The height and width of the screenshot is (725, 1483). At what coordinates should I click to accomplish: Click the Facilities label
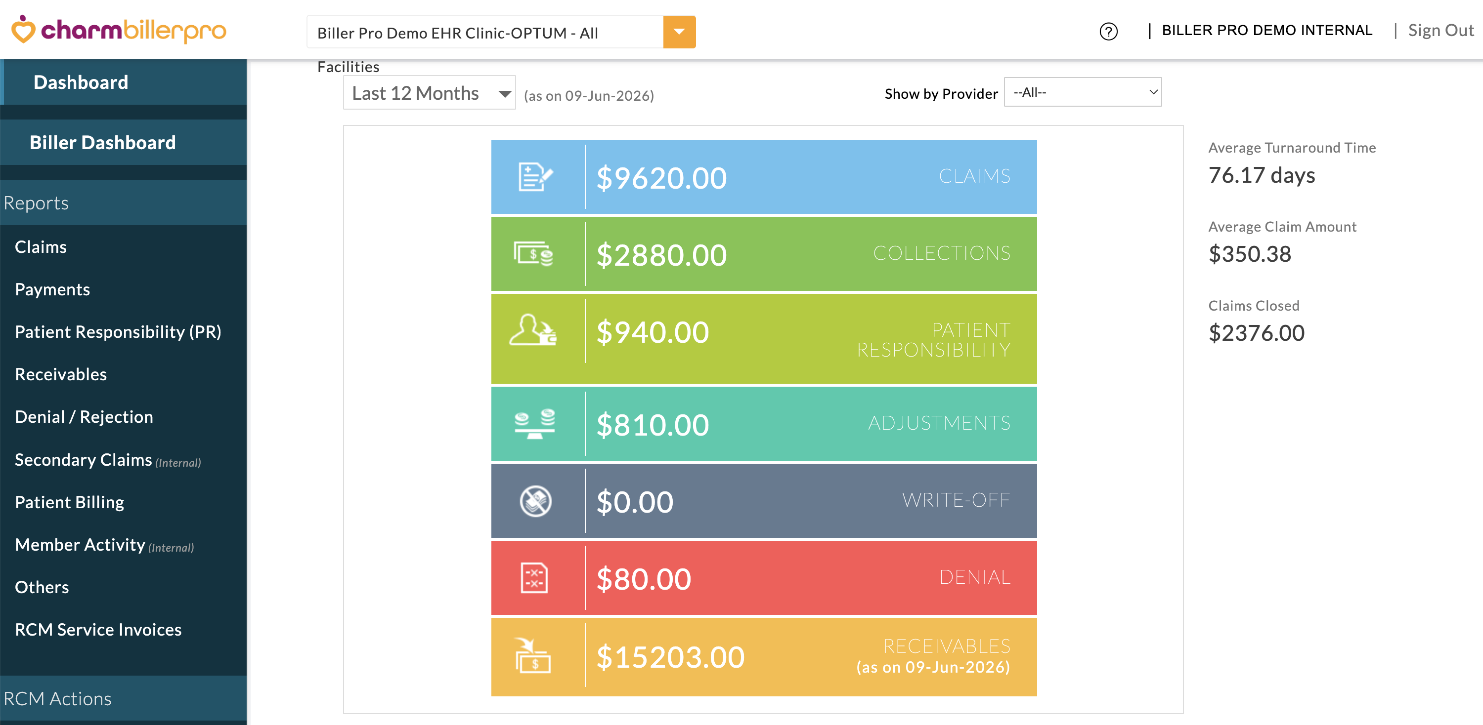pos(349,67)
